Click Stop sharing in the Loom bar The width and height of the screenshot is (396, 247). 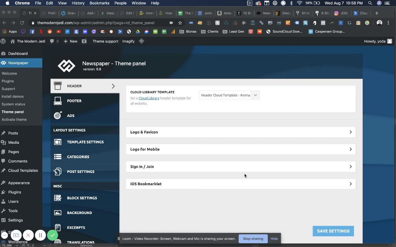click(x=253, y=239)
